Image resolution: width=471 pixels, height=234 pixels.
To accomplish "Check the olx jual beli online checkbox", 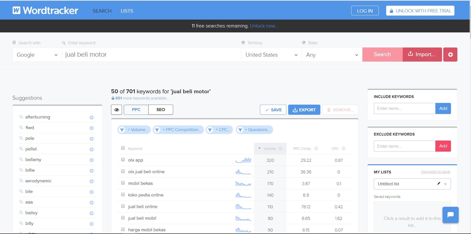I will coord(123,171).
